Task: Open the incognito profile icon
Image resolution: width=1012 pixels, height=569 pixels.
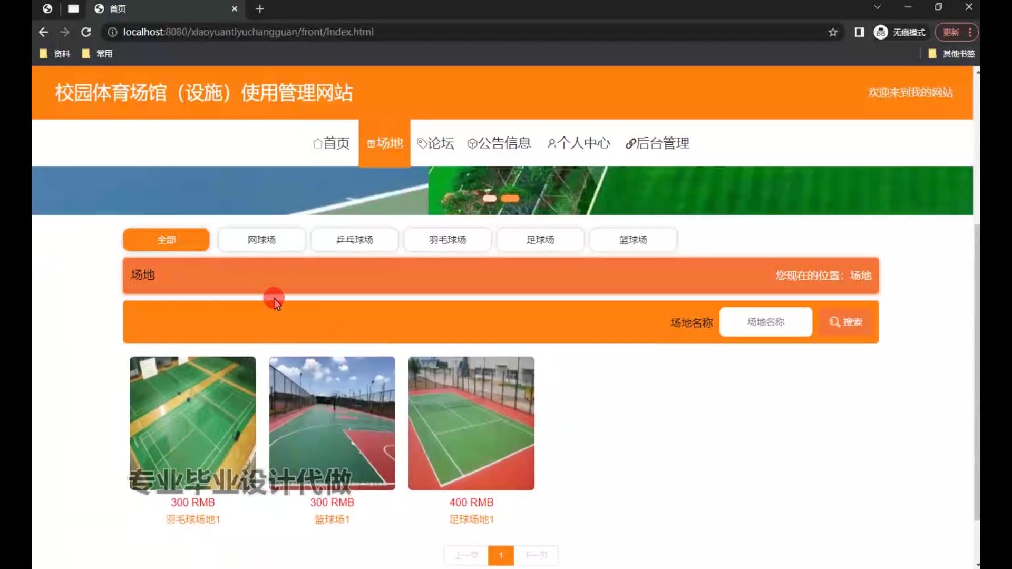Action: click(881, 32)
